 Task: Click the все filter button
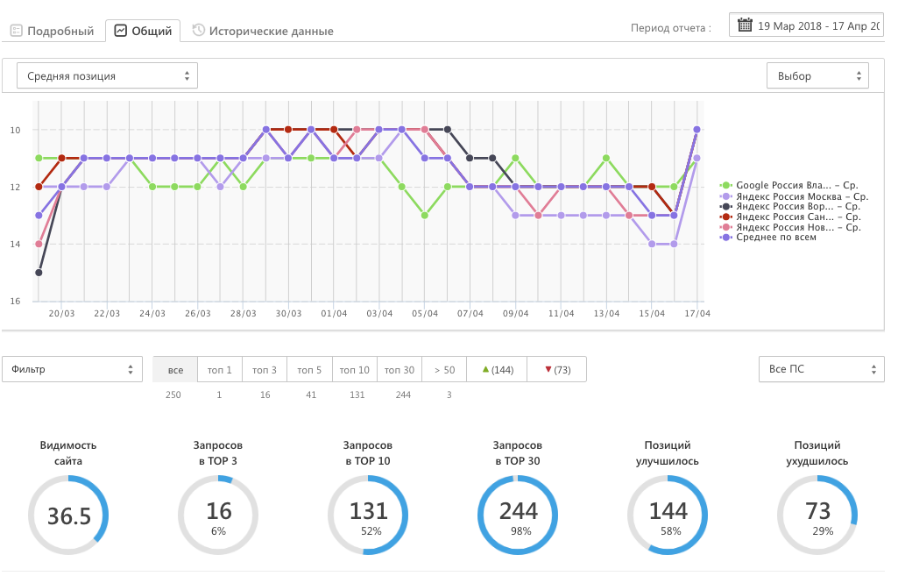(x=175, y=370)
